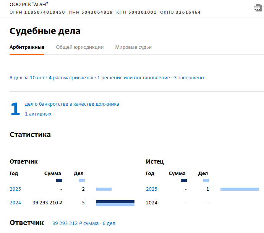Viewport: 264px width, 233px height.
Task: Click the light blue Дел legend swatch under Истец
Action: pyautogui.click(x=206, y=180)
